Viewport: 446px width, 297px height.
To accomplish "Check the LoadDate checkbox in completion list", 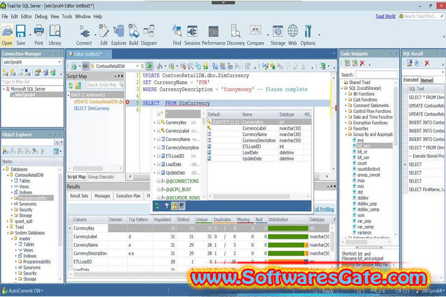I will coord(158,165).
